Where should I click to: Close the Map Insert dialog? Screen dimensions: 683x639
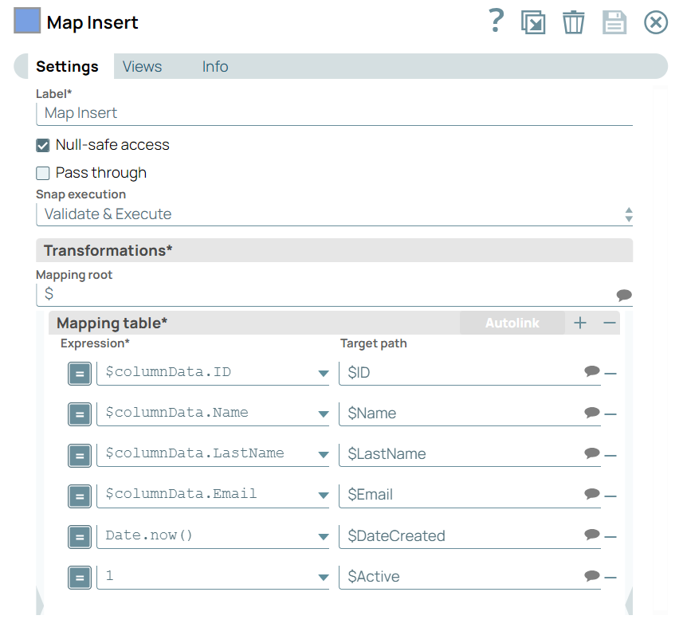pyautogui.click(x=655, y=22)
